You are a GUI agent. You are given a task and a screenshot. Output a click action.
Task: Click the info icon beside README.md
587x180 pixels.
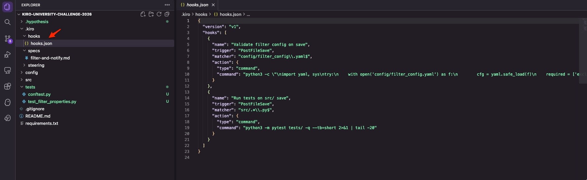click(x=21, y=116)
